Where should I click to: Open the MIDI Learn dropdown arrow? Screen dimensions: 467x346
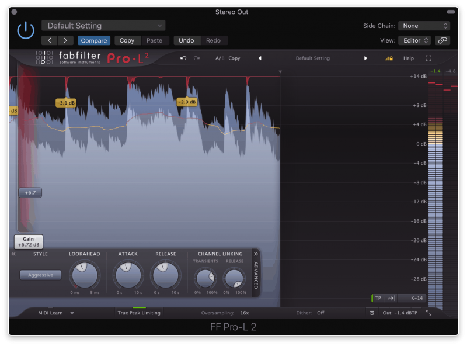(x=72, y=313)
